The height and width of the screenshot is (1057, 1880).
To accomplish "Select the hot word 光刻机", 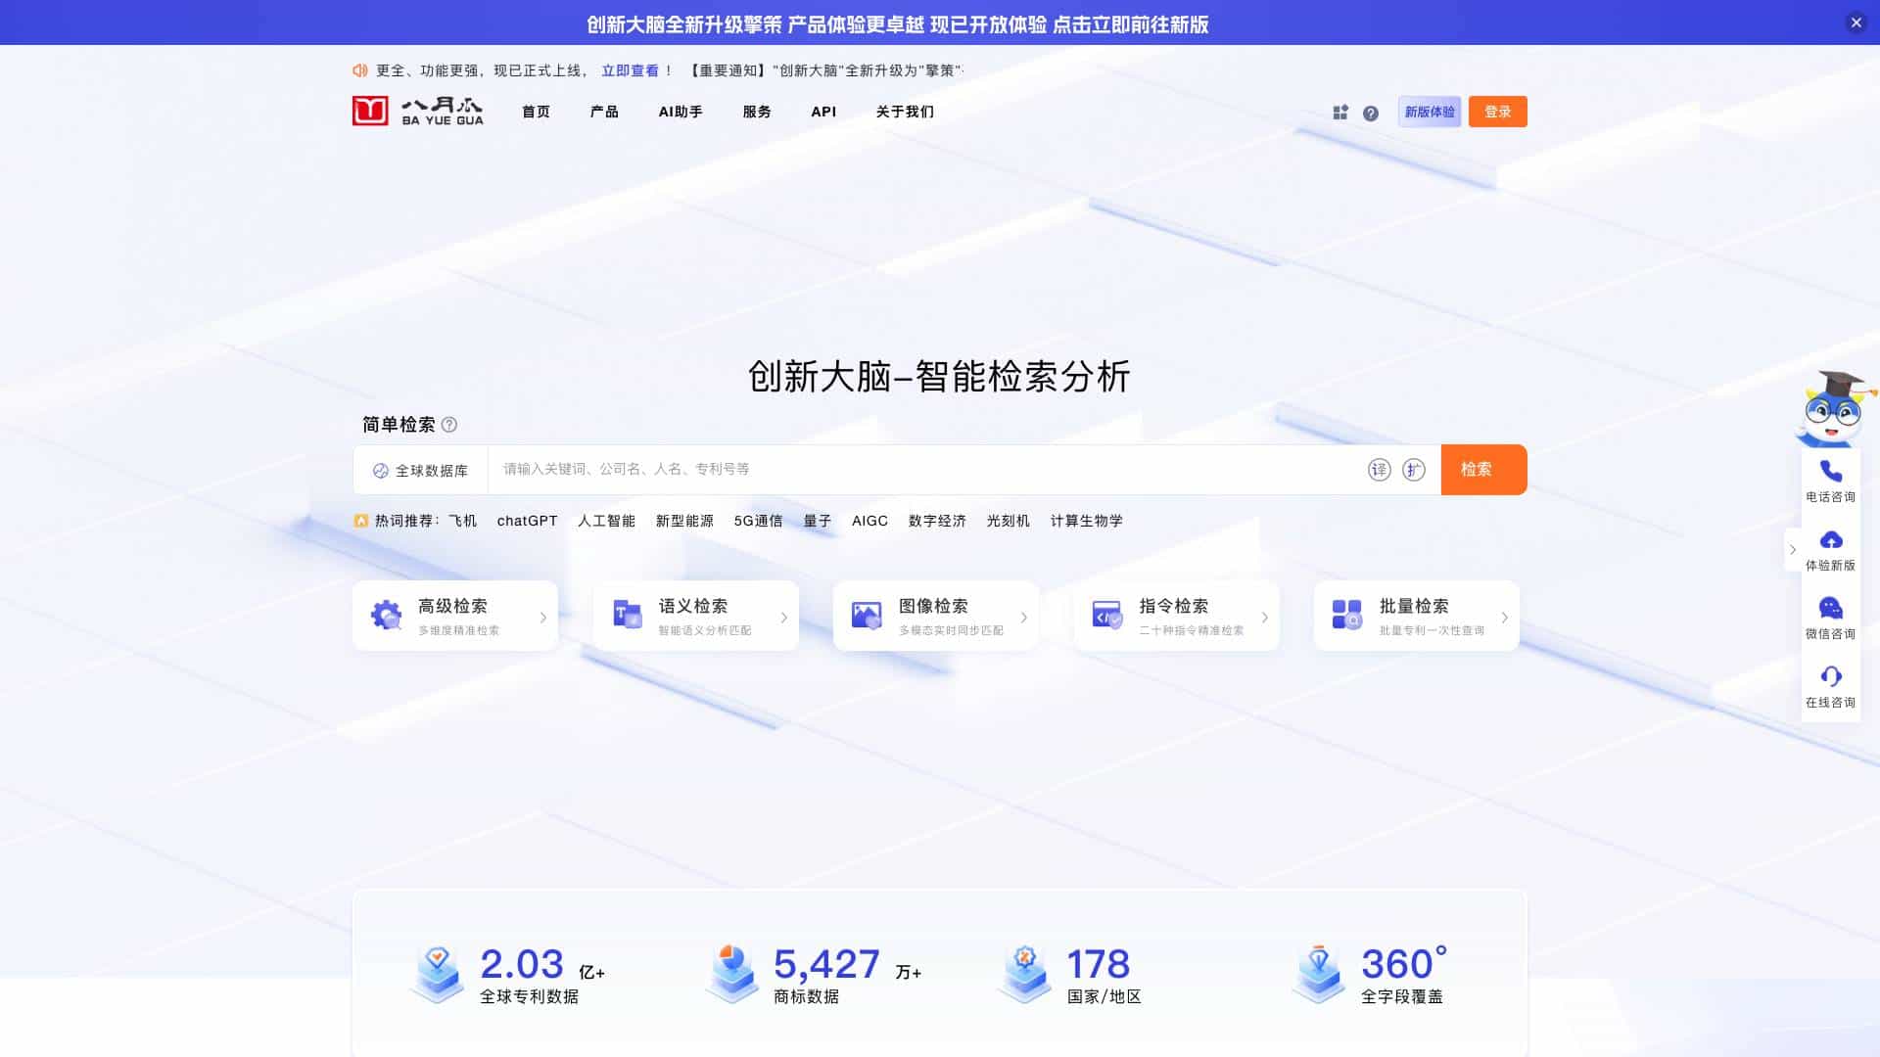I will (1009, 521).
